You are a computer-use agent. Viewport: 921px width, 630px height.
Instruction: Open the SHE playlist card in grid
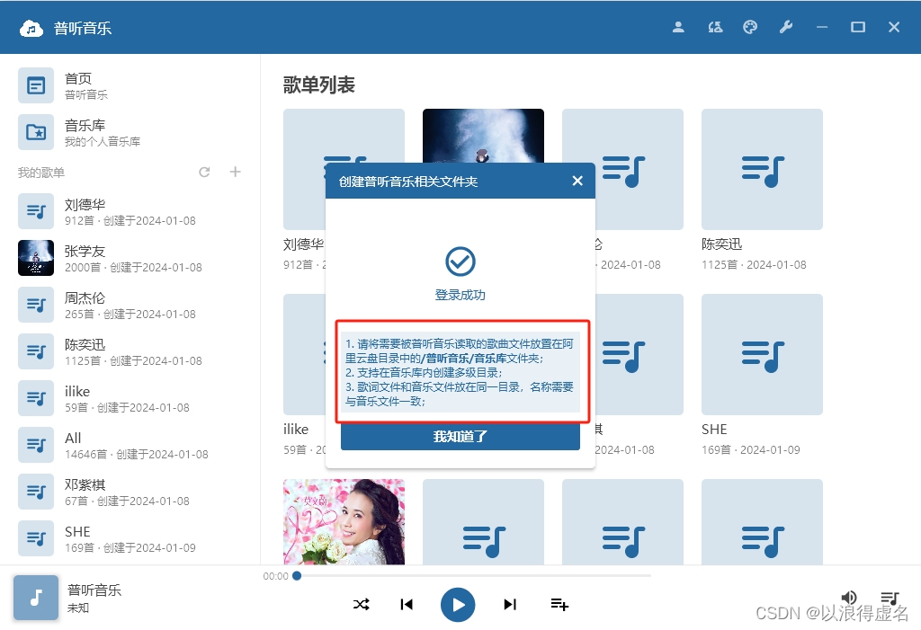click(x=762, y=355)
